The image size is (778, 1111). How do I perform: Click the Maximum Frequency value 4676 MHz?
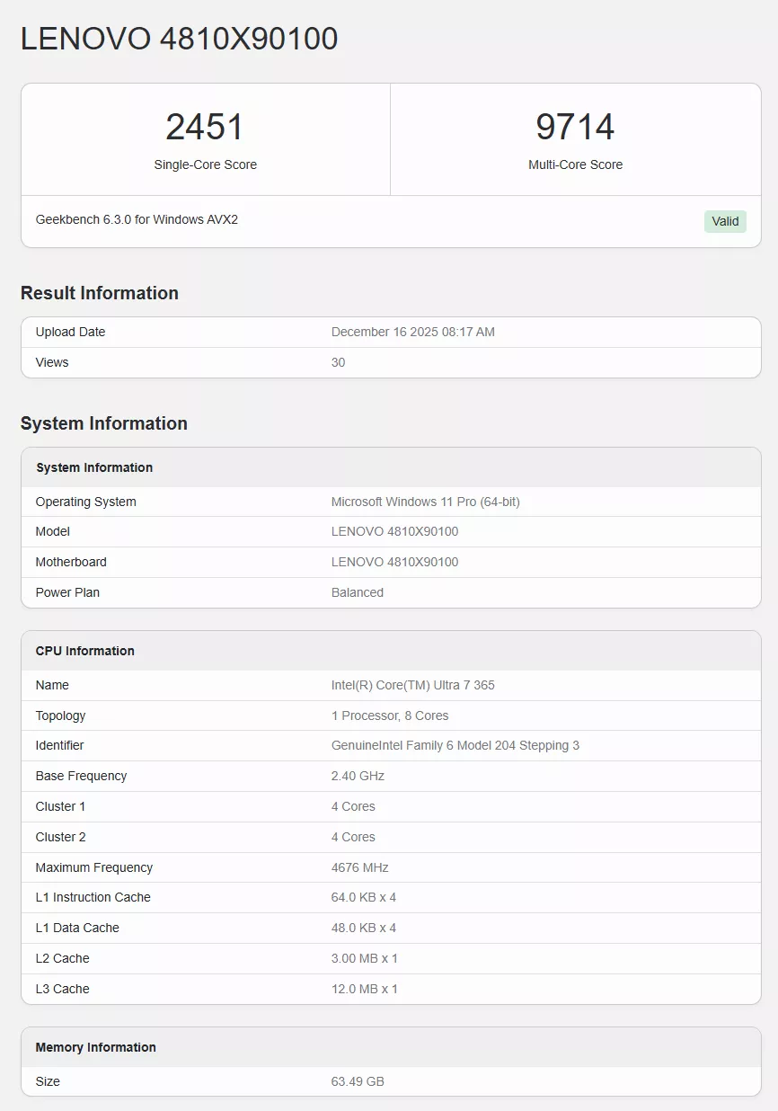point(359,867)
